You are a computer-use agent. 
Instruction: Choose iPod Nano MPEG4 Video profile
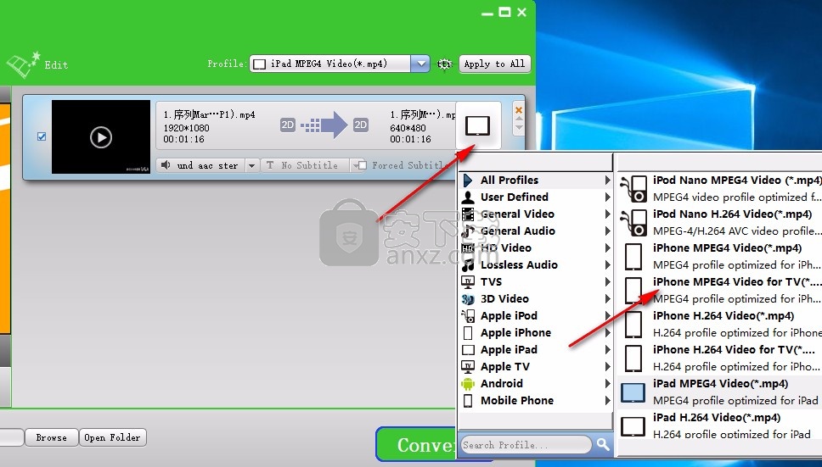tap(719, 189)
